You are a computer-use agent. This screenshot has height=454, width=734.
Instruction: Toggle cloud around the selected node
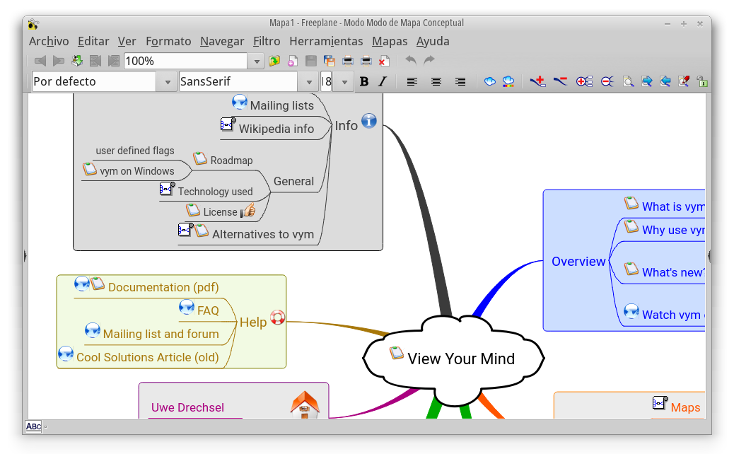pyautogui.click(x=489, y=81)
